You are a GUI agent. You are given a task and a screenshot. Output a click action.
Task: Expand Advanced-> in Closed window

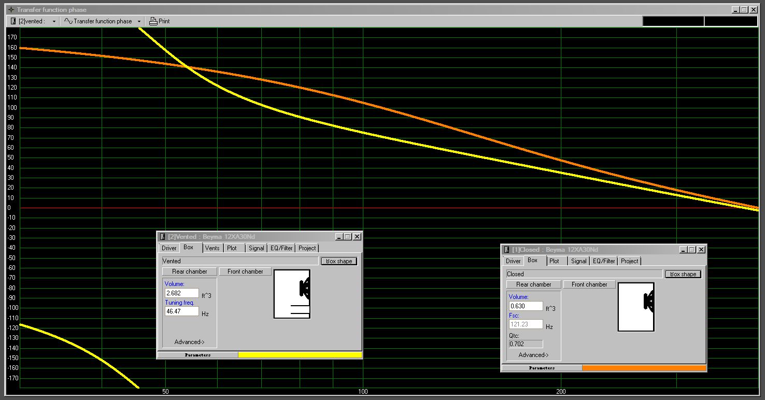tap(533, 355)
